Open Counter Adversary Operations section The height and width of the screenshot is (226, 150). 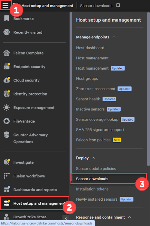(x=30, y=138)
